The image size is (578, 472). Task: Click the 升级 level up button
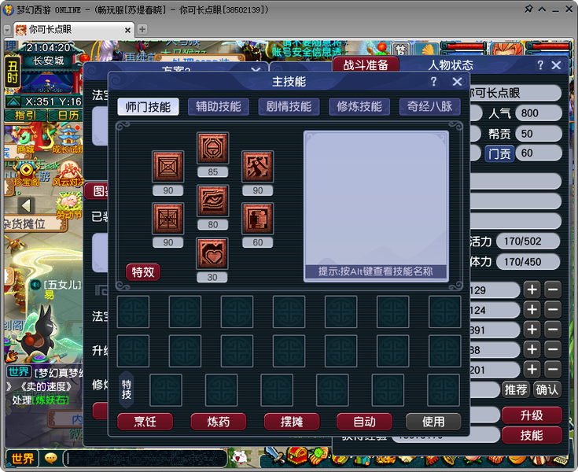click(532, 415)
